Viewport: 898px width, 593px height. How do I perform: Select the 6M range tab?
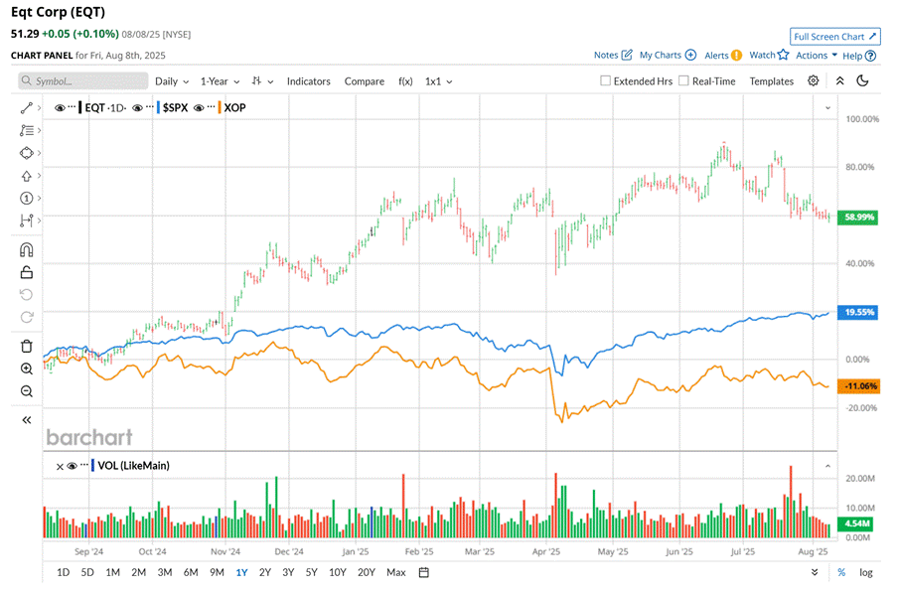pos(191,572)
